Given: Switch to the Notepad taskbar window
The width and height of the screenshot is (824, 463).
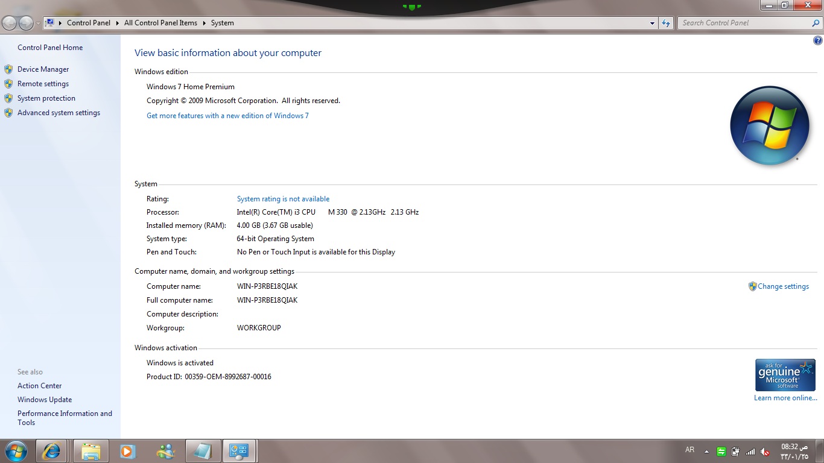Looking at the screenshot, I should (x=203, y=451).
